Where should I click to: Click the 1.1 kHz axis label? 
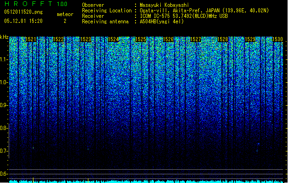(x=4, y=59)
